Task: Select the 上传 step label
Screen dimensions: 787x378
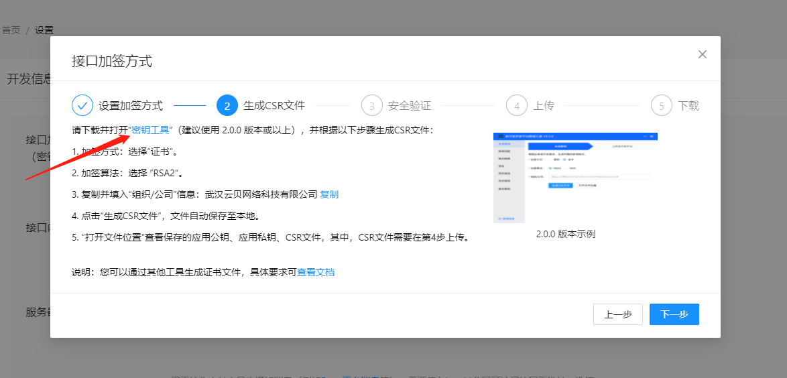Action: [544, 106]
